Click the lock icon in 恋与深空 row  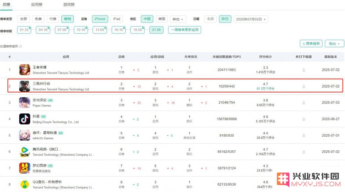tap(304, 103)
